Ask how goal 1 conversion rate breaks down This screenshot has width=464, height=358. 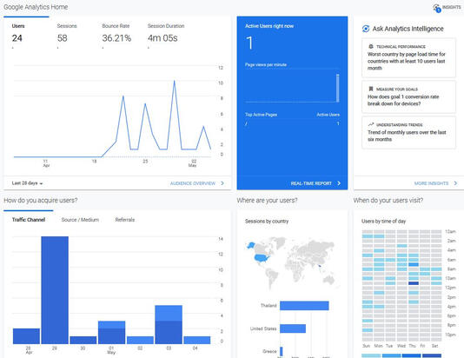[x=408, y=96]
